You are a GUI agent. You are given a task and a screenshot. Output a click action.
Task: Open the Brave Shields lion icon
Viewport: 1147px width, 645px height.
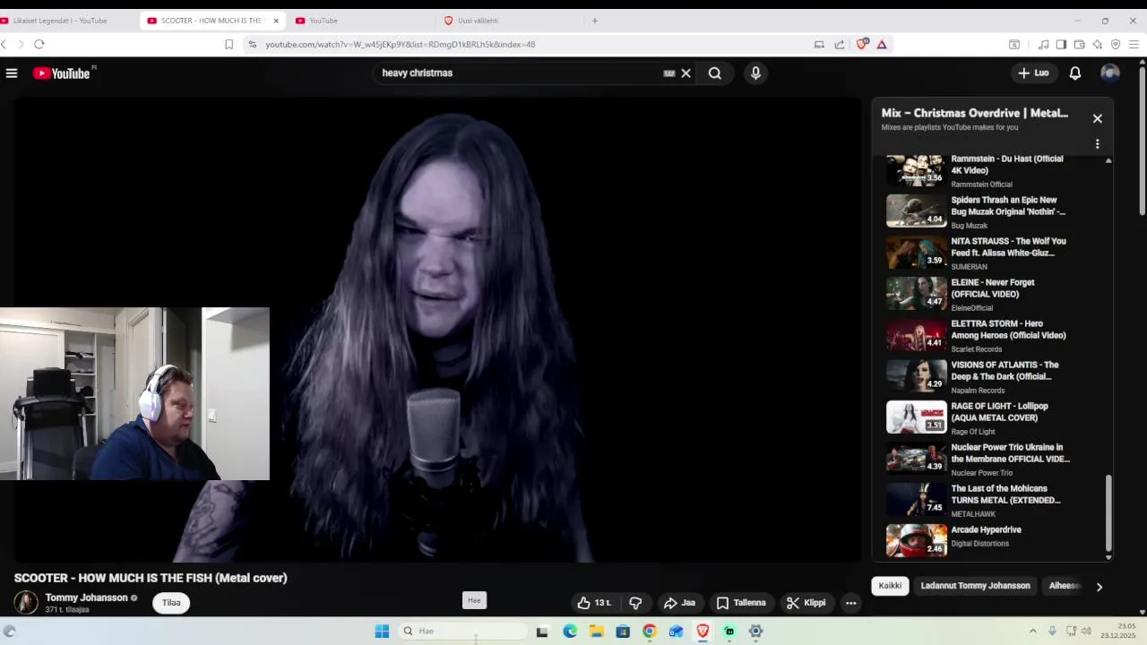862,44
